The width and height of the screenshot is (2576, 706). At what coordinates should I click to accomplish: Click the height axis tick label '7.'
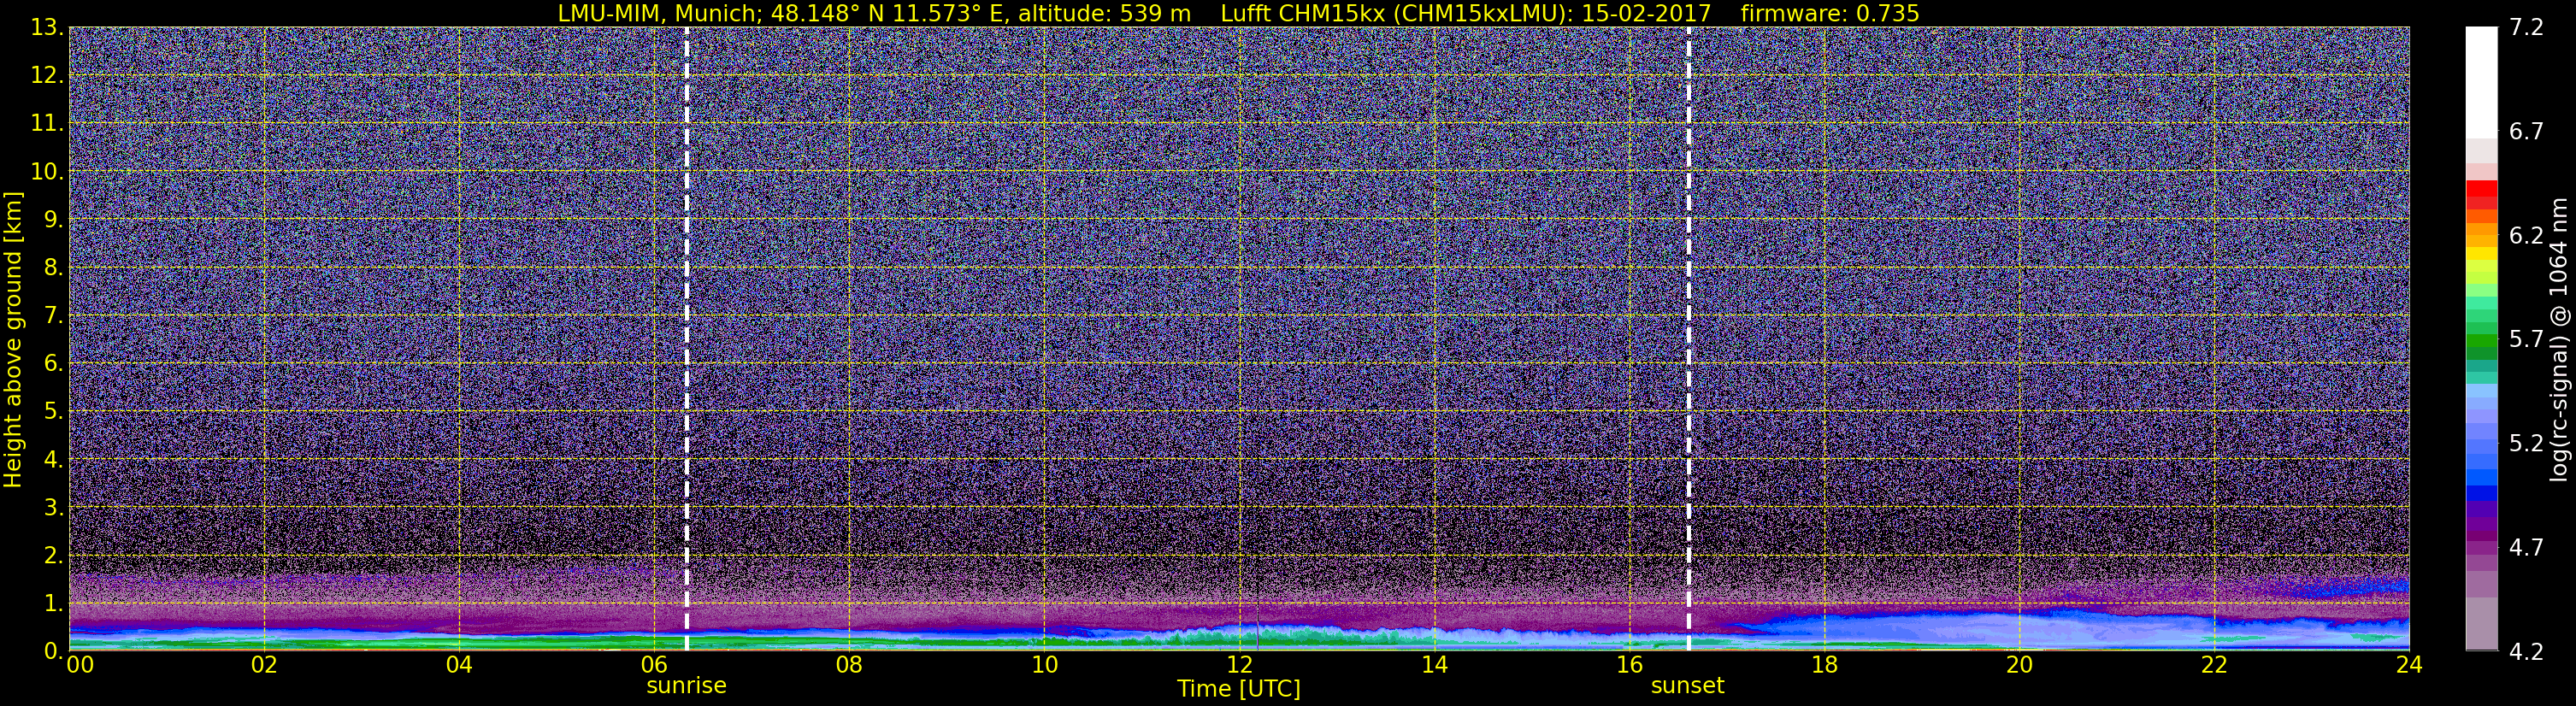[54, 316]
